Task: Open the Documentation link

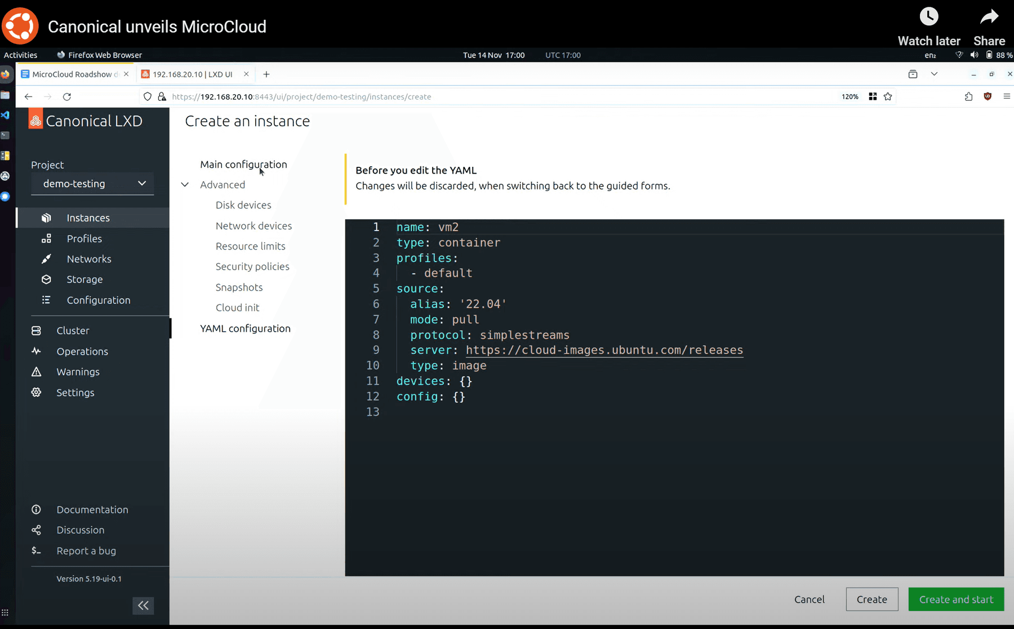Action: (x=92, y=509)
